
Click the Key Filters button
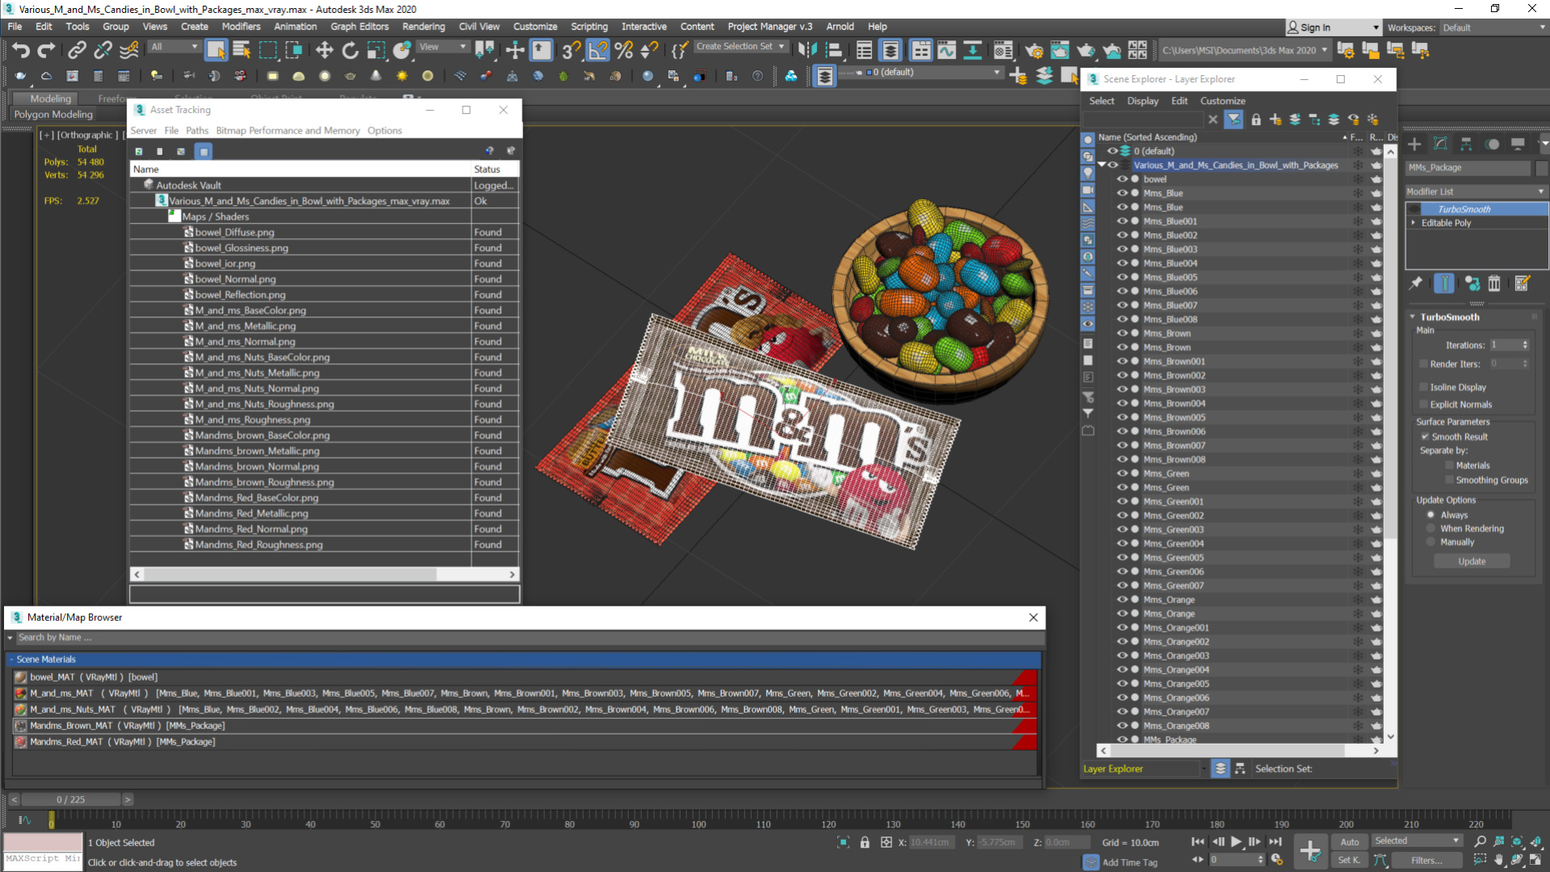pos(1427,861)
